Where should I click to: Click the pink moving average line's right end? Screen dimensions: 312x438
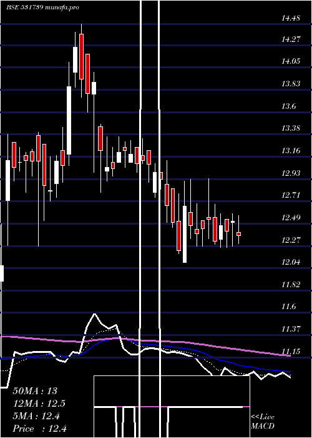point(290,355)
